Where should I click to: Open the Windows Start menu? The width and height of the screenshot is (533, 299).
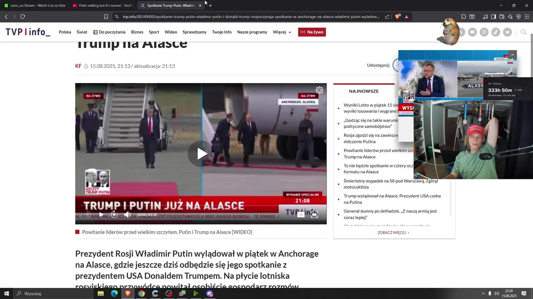click(7, 294)
